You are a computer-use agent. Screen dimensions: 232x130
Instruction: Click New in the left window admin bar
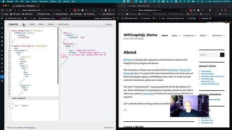point(33,18)
